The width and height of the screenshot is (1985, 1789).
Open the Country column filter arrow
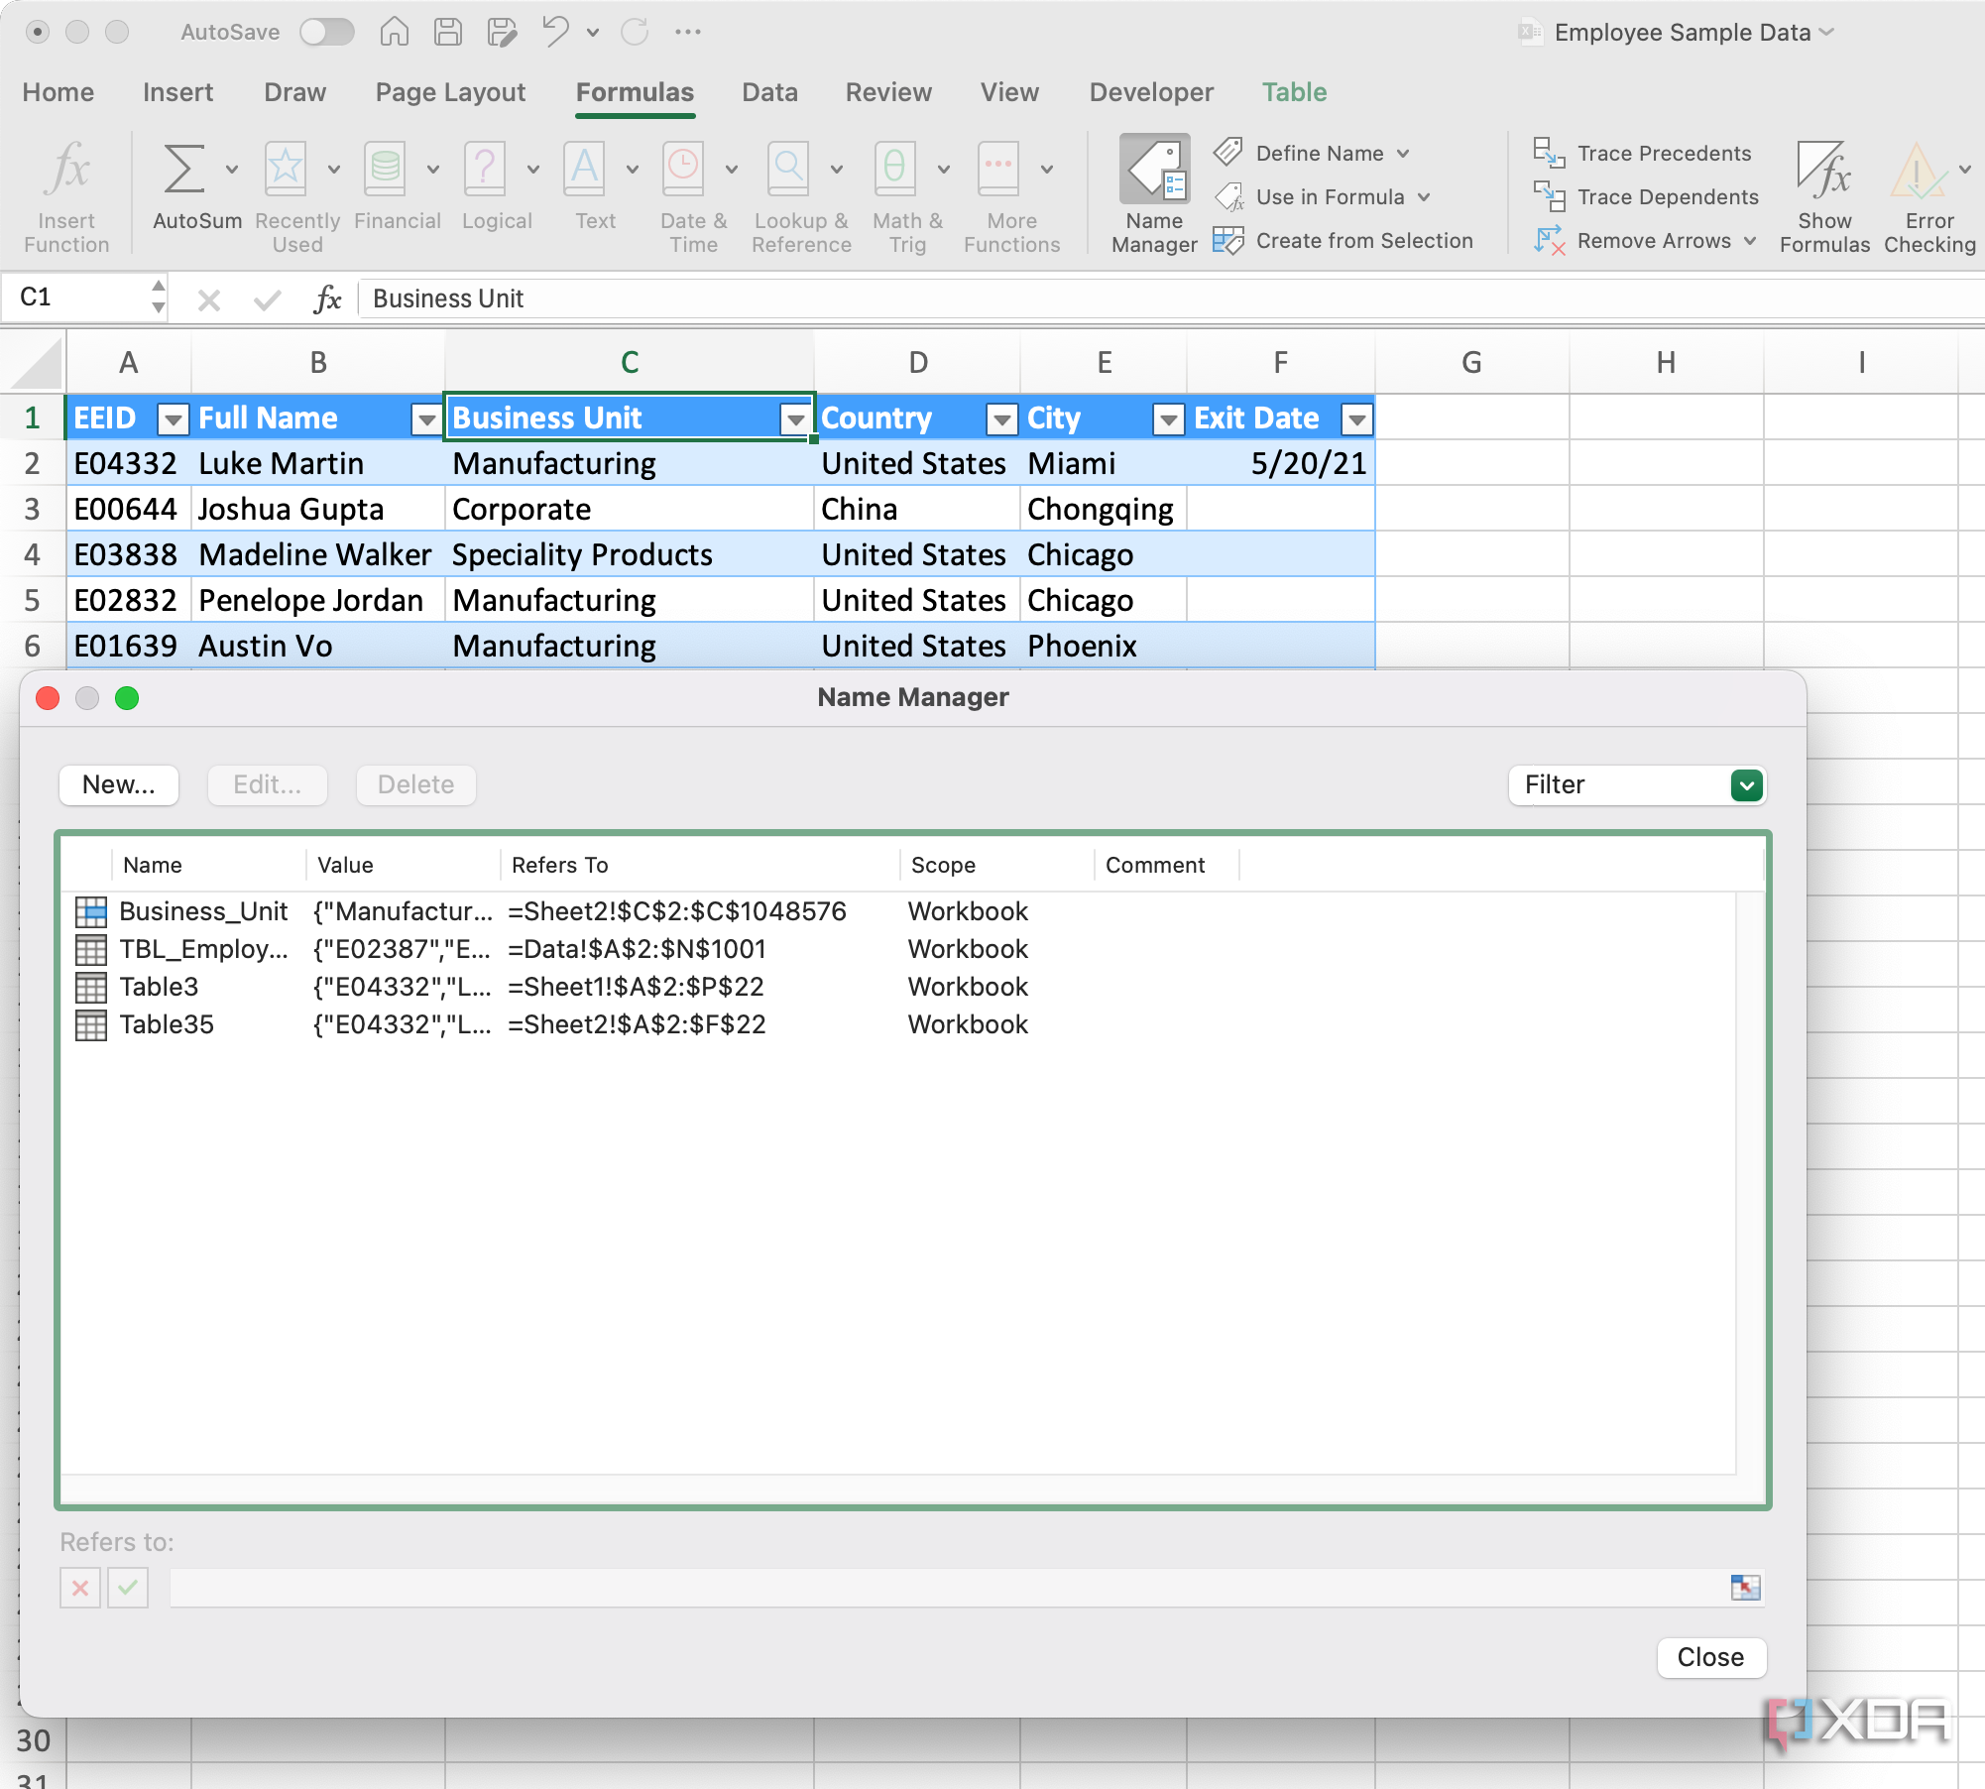click(1002, 419)
